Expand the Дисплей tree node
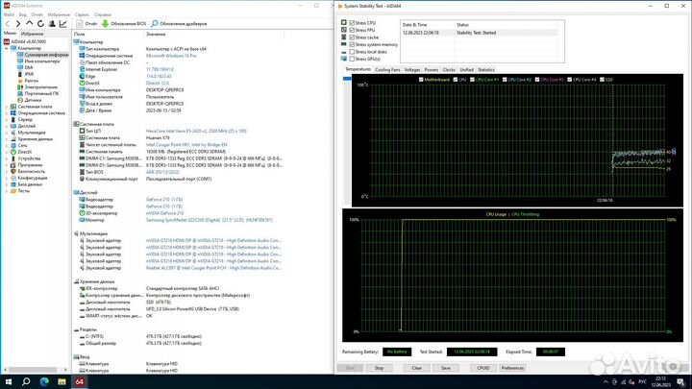Screen dimensions: 692x389 pyautogui.click(x=6, y=126)
